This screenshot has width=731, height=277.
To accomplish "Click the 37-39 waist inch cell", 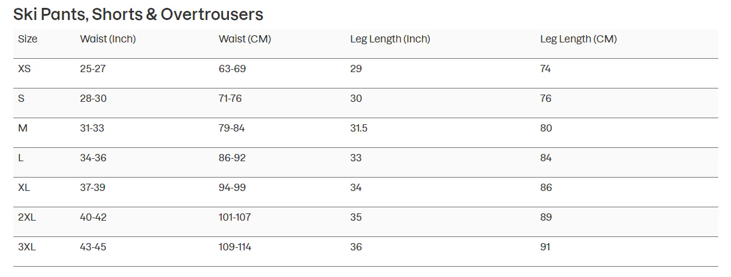I will pyautogui.click(x=93, y=188).
